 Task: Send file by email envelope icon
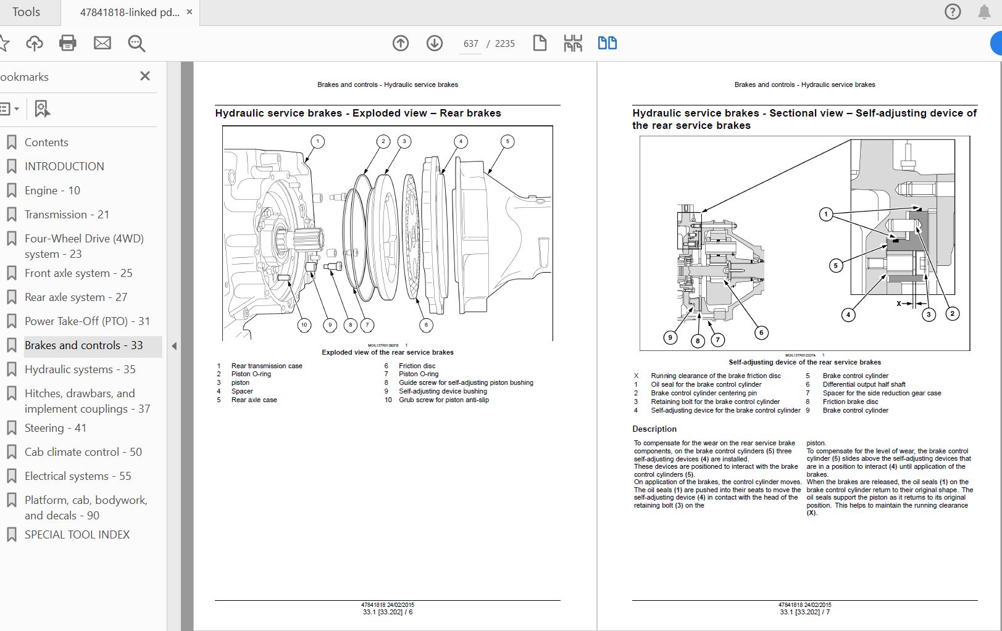point(102,43)
